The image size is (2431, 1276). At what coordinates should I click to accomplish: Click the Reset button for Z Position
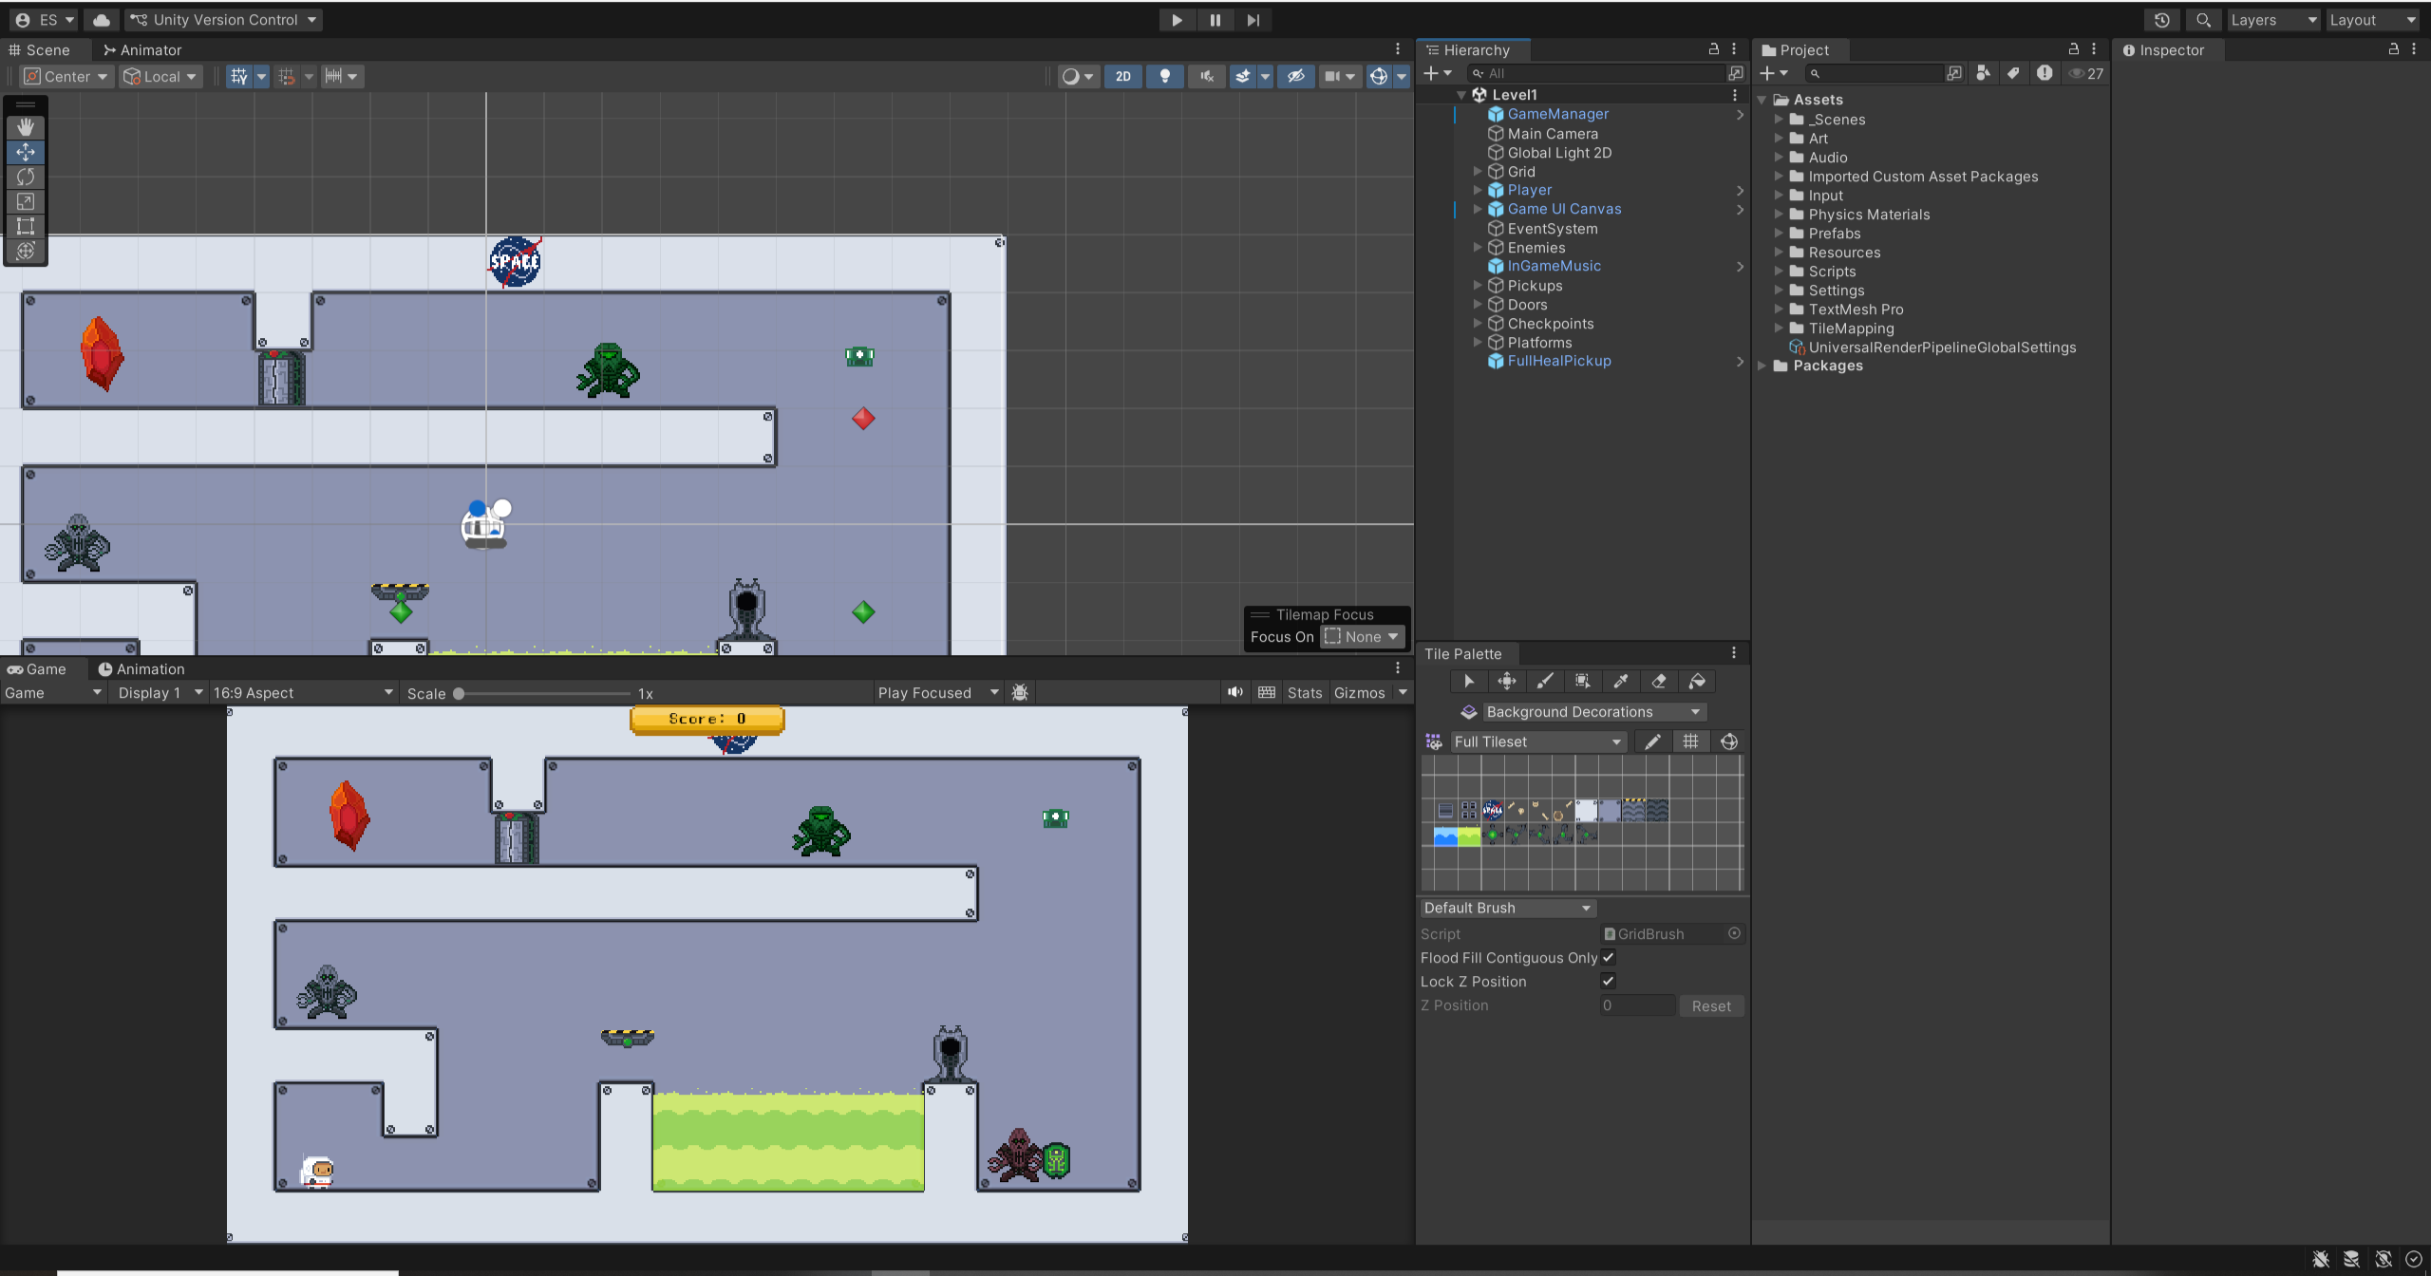pyautogui.click(x=1710, y=1005)
